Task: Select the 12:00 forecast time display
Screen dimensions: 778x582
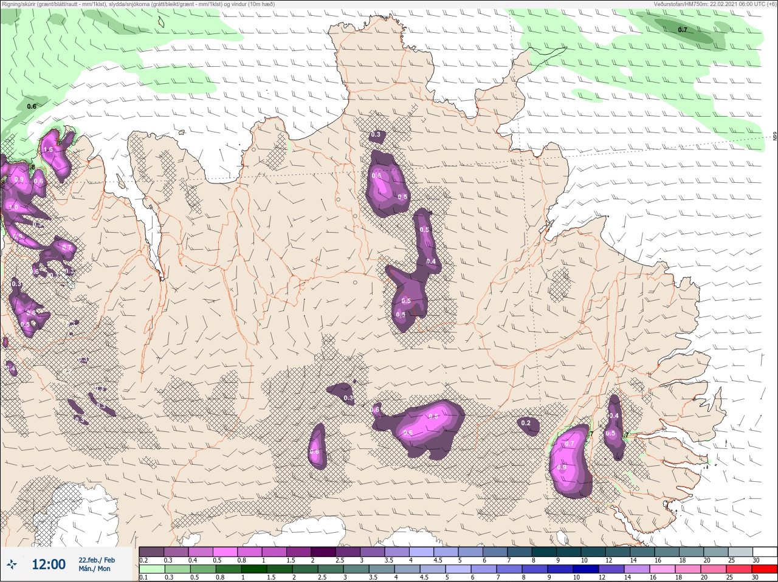Action: pyautogui.click(x=49, y=564)
